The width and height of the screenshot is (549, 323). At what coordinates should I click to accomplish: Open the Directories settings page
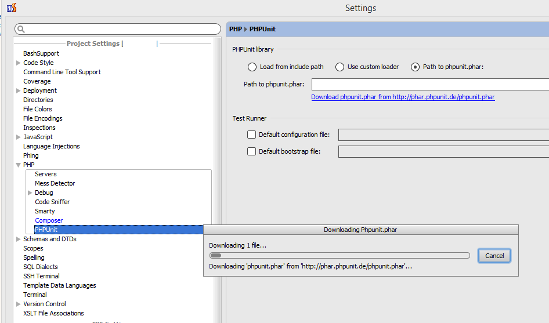coord(38,100)
